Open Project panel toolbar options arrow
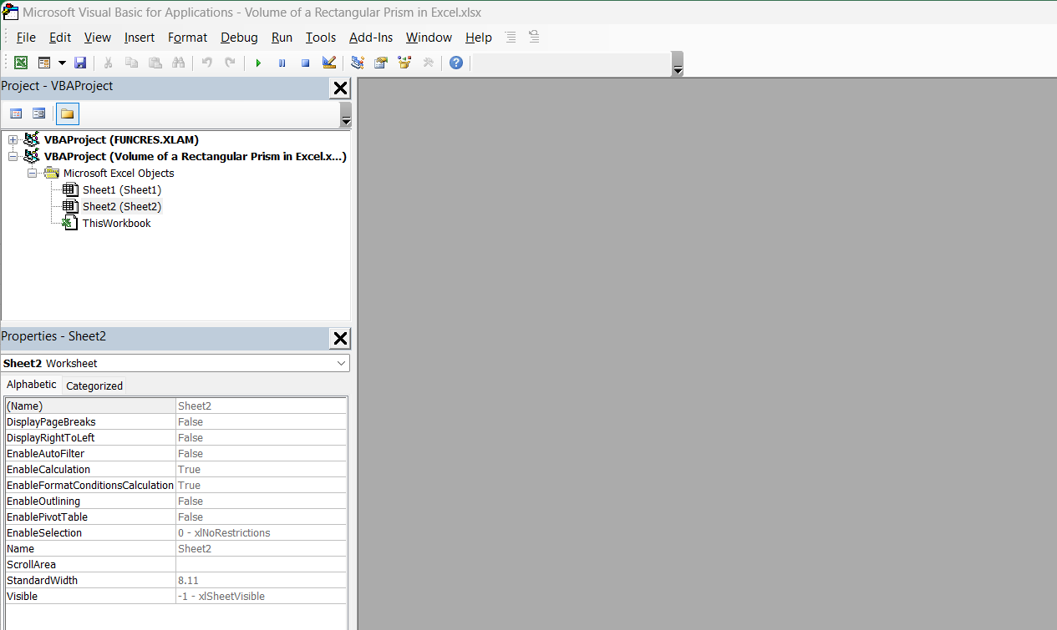Viewport: 1057px width, 630px height. pyautogui.click(x=346, y=115)
